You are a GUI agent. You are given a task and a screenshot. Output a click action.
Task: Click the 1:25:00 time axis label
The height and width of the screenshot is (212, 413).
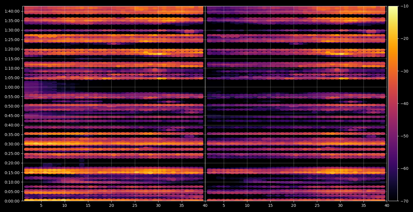12,40
